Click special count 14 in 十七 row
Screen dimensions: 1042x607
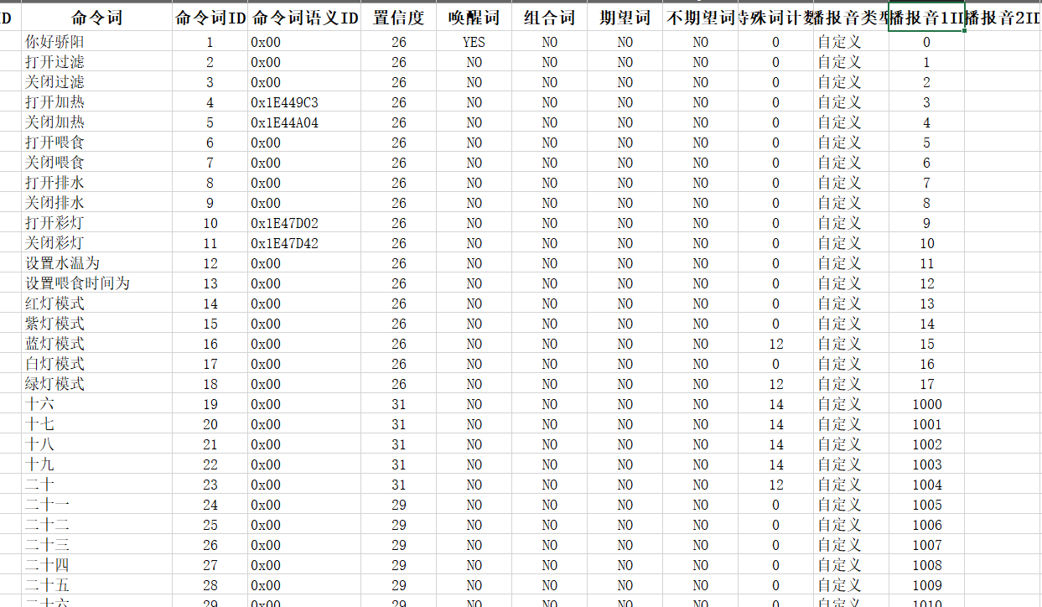(x=776, y=424)
